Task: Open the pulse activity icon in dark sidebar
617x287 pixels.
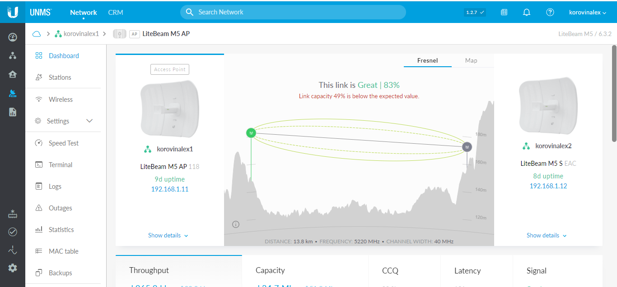Action: (13, 250)
